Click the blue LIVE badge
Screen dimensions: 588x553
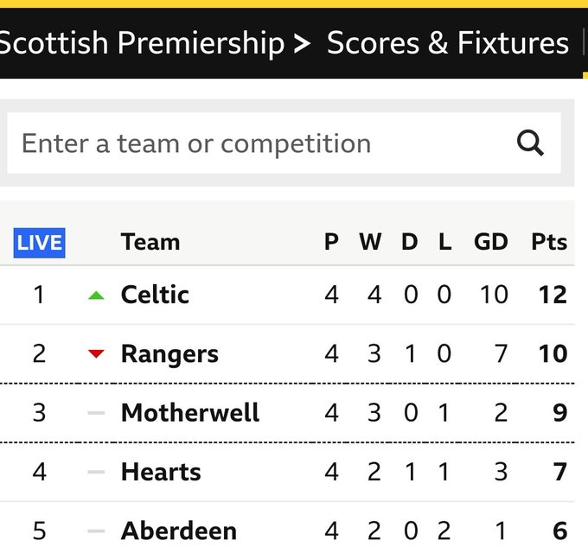pos(40,243)
